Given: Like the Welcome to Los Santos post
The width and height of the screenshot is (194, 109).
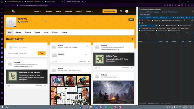Looking at the screenshot, I should [x=9, y=86].
